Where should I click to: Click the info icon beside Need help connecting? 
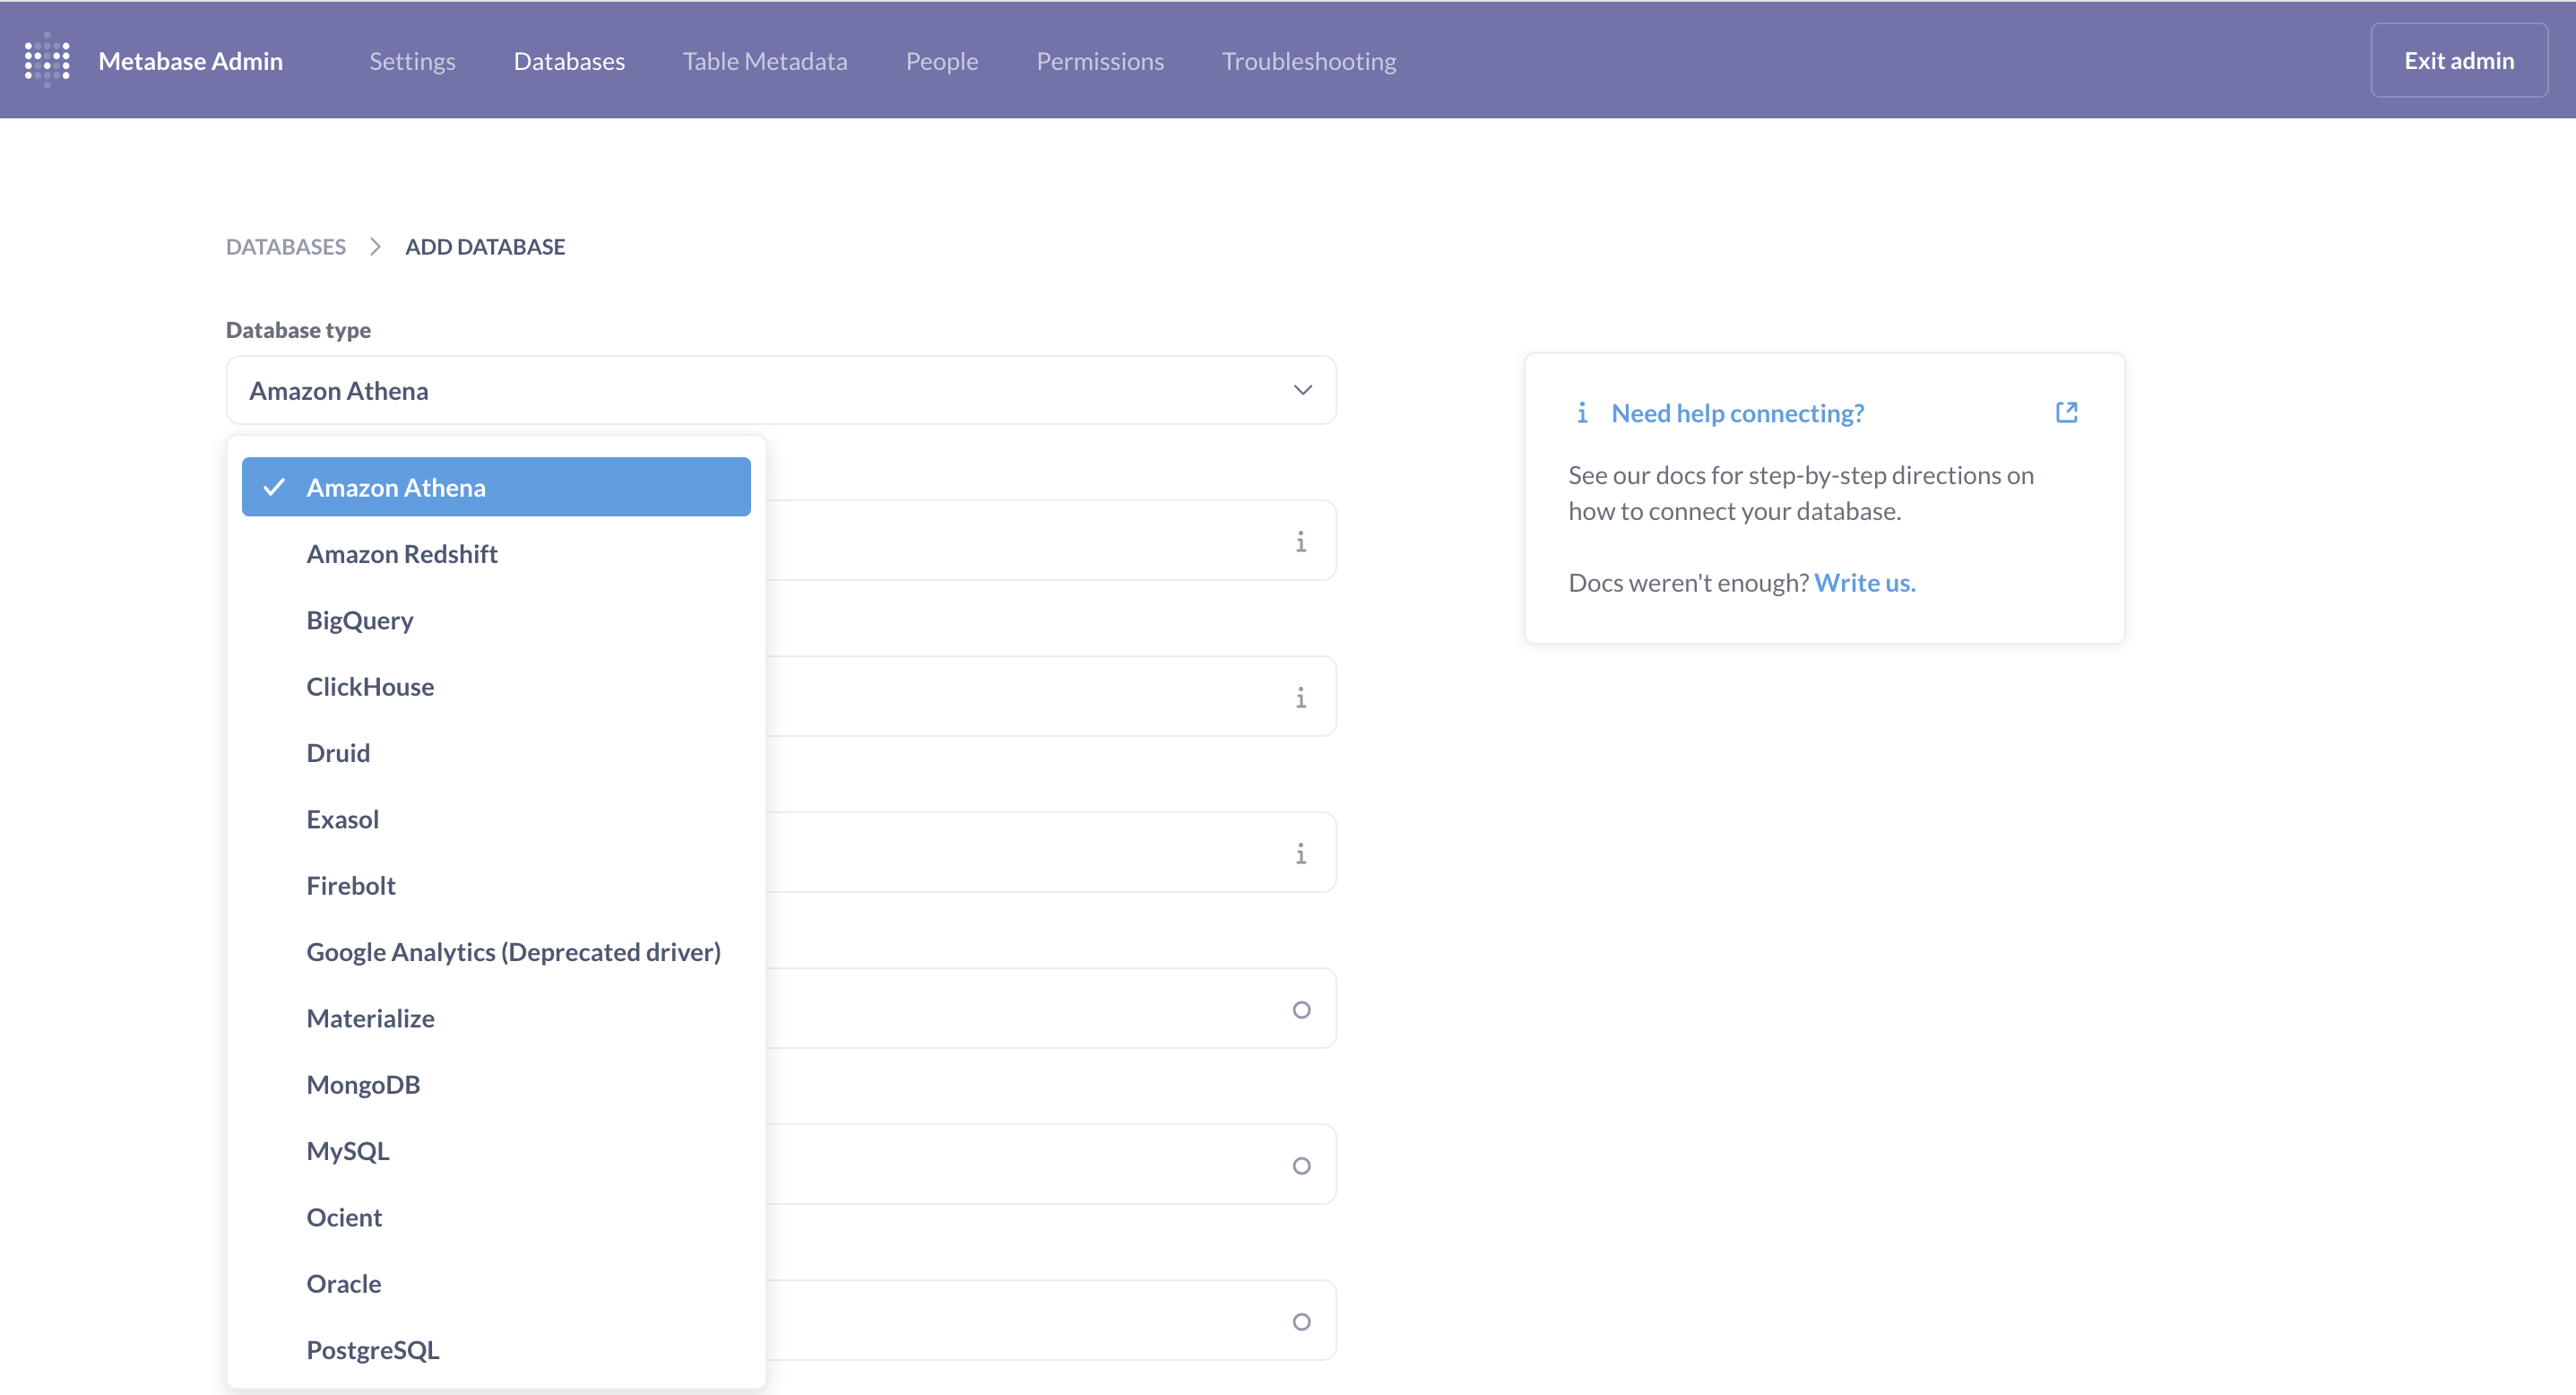click(1582, 412)
